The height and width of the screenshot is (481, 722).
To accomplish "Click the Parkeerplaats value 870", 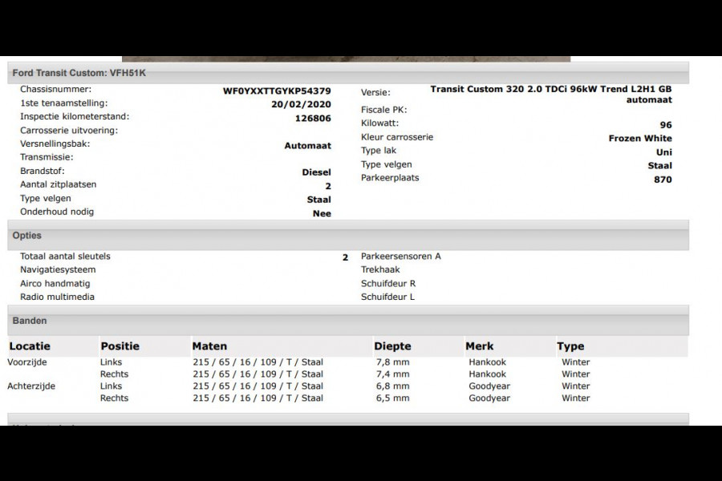I will [x=663, y=180].
